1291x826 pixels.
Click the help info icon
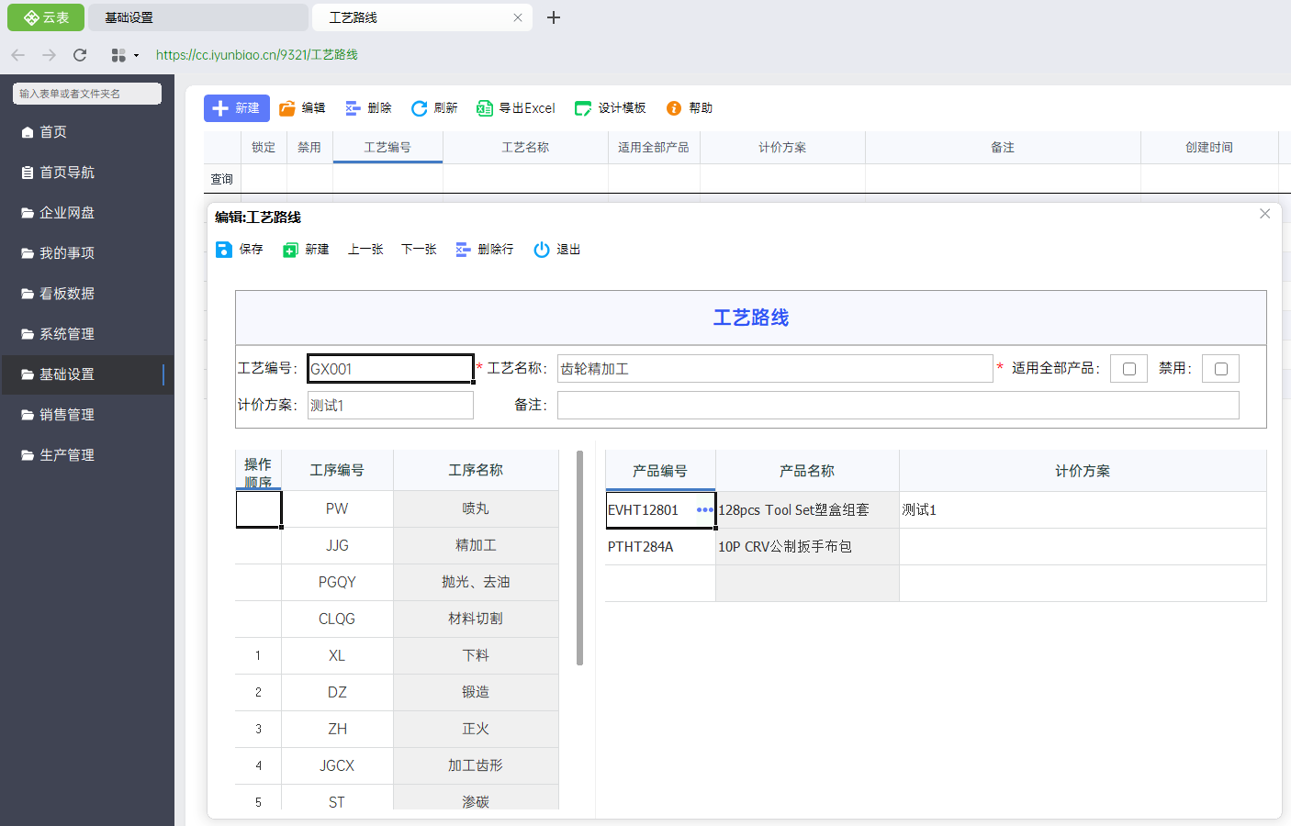(x=674, y=108)
